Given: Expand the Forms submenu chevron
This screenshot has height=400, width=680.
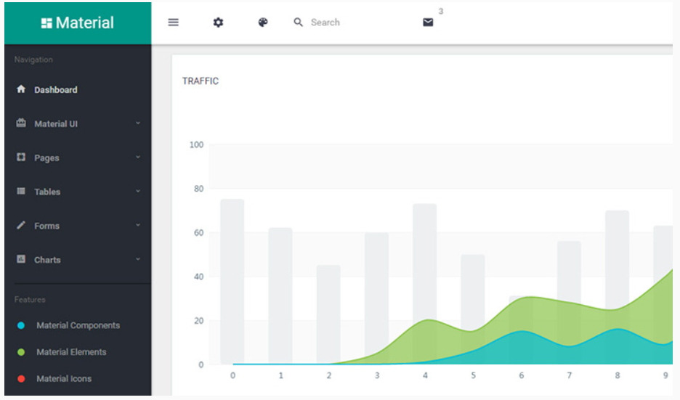Looking at the screenshot, I should [x=138, y=225].
